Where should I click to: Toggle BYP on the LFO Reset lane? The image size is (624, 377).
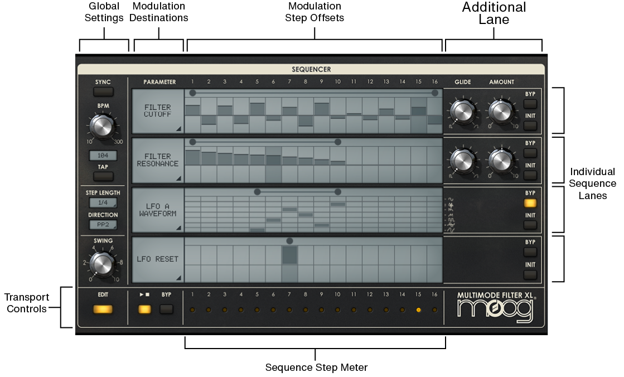pyautogui.click(x=530, y=252)
